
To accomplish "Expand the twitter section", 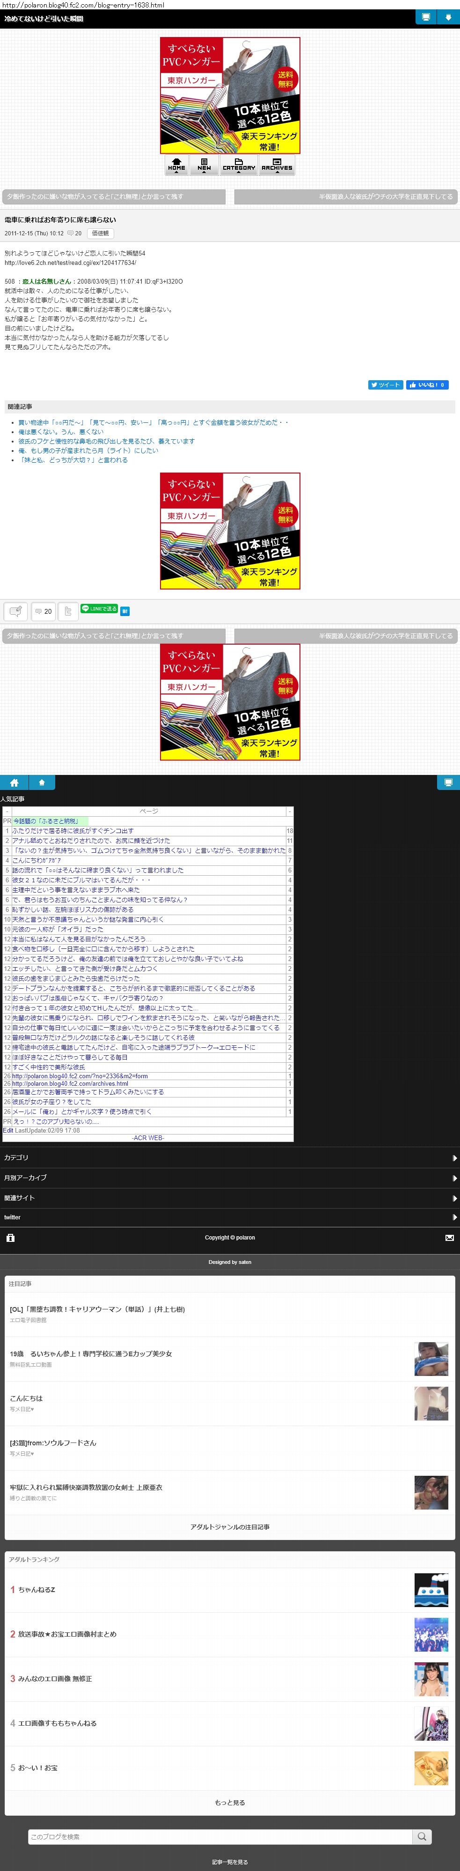I will coord(229,1217).
